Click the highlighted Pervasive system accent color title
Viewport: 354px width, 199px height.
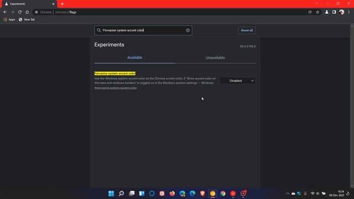coord(115,74)
